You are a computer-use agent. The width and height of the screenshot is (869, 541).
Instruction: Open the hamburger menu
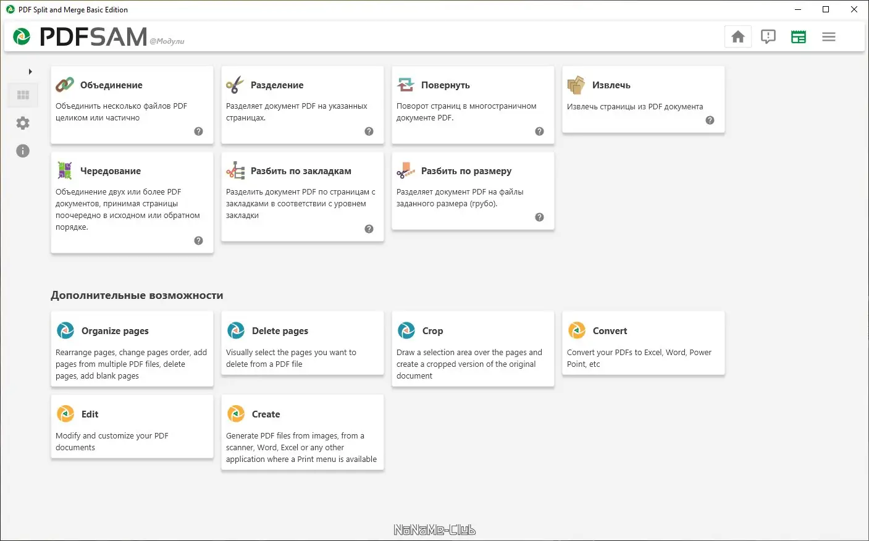point(829,37)
